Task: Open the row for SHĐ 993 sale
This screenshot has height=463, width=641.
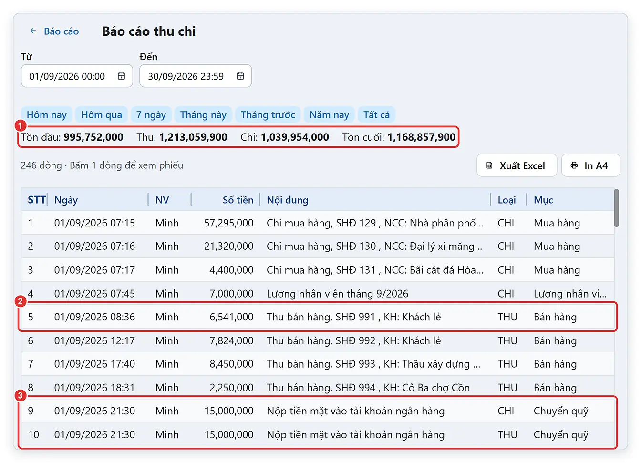Action: point(318,364)
